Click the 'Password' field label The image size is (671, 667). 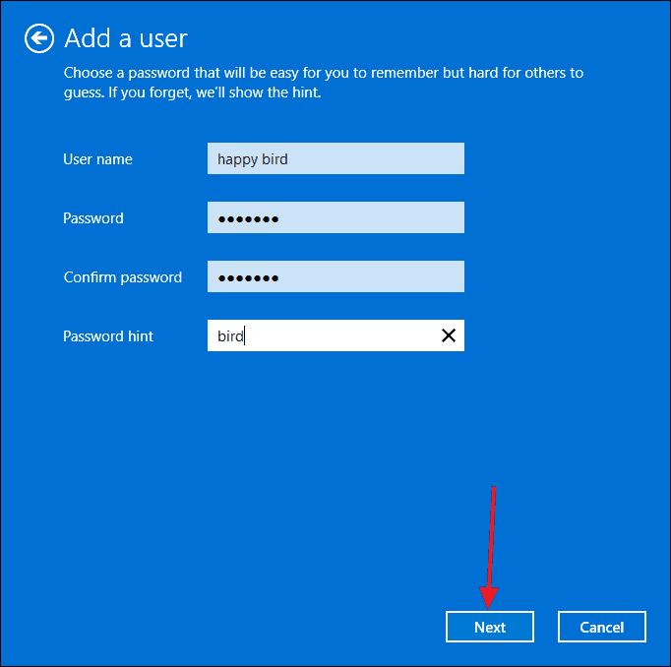tap(93, 218)
